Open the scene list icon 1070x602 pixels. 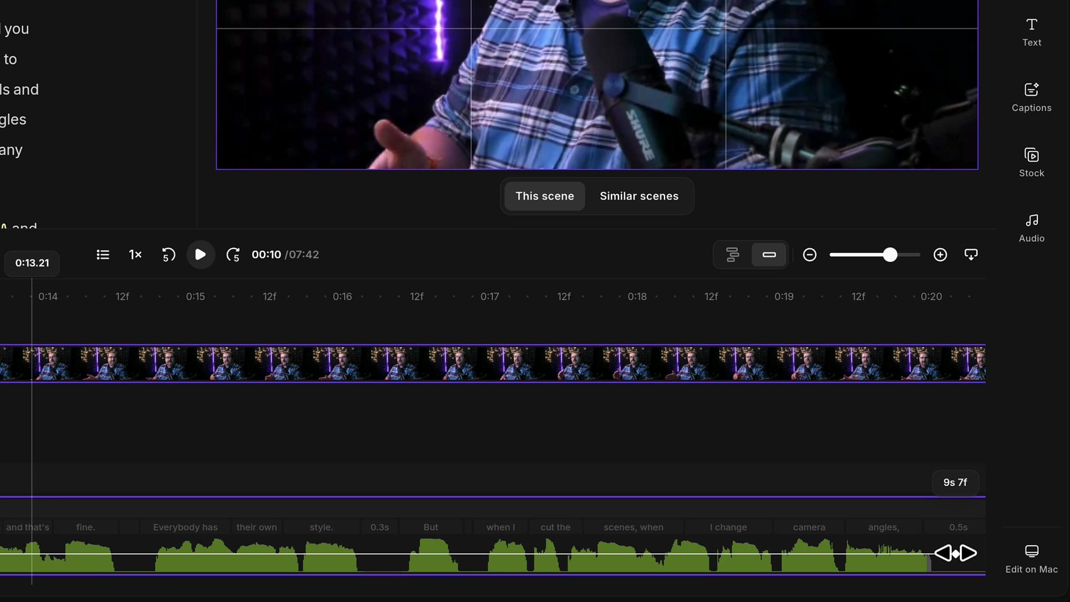point(103,255)
